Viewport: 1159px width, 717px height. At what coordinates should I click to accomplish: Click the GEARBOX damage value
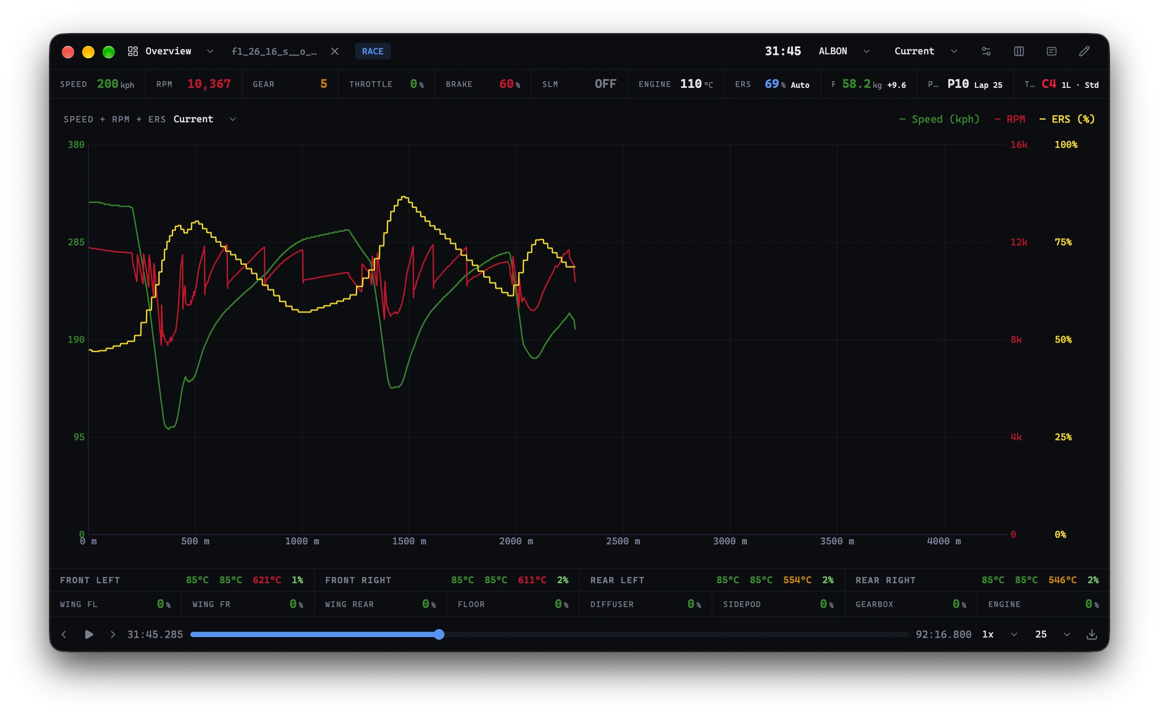tap(959, 604)
